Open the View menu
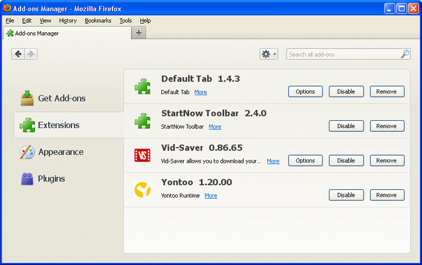 (45, 21)
